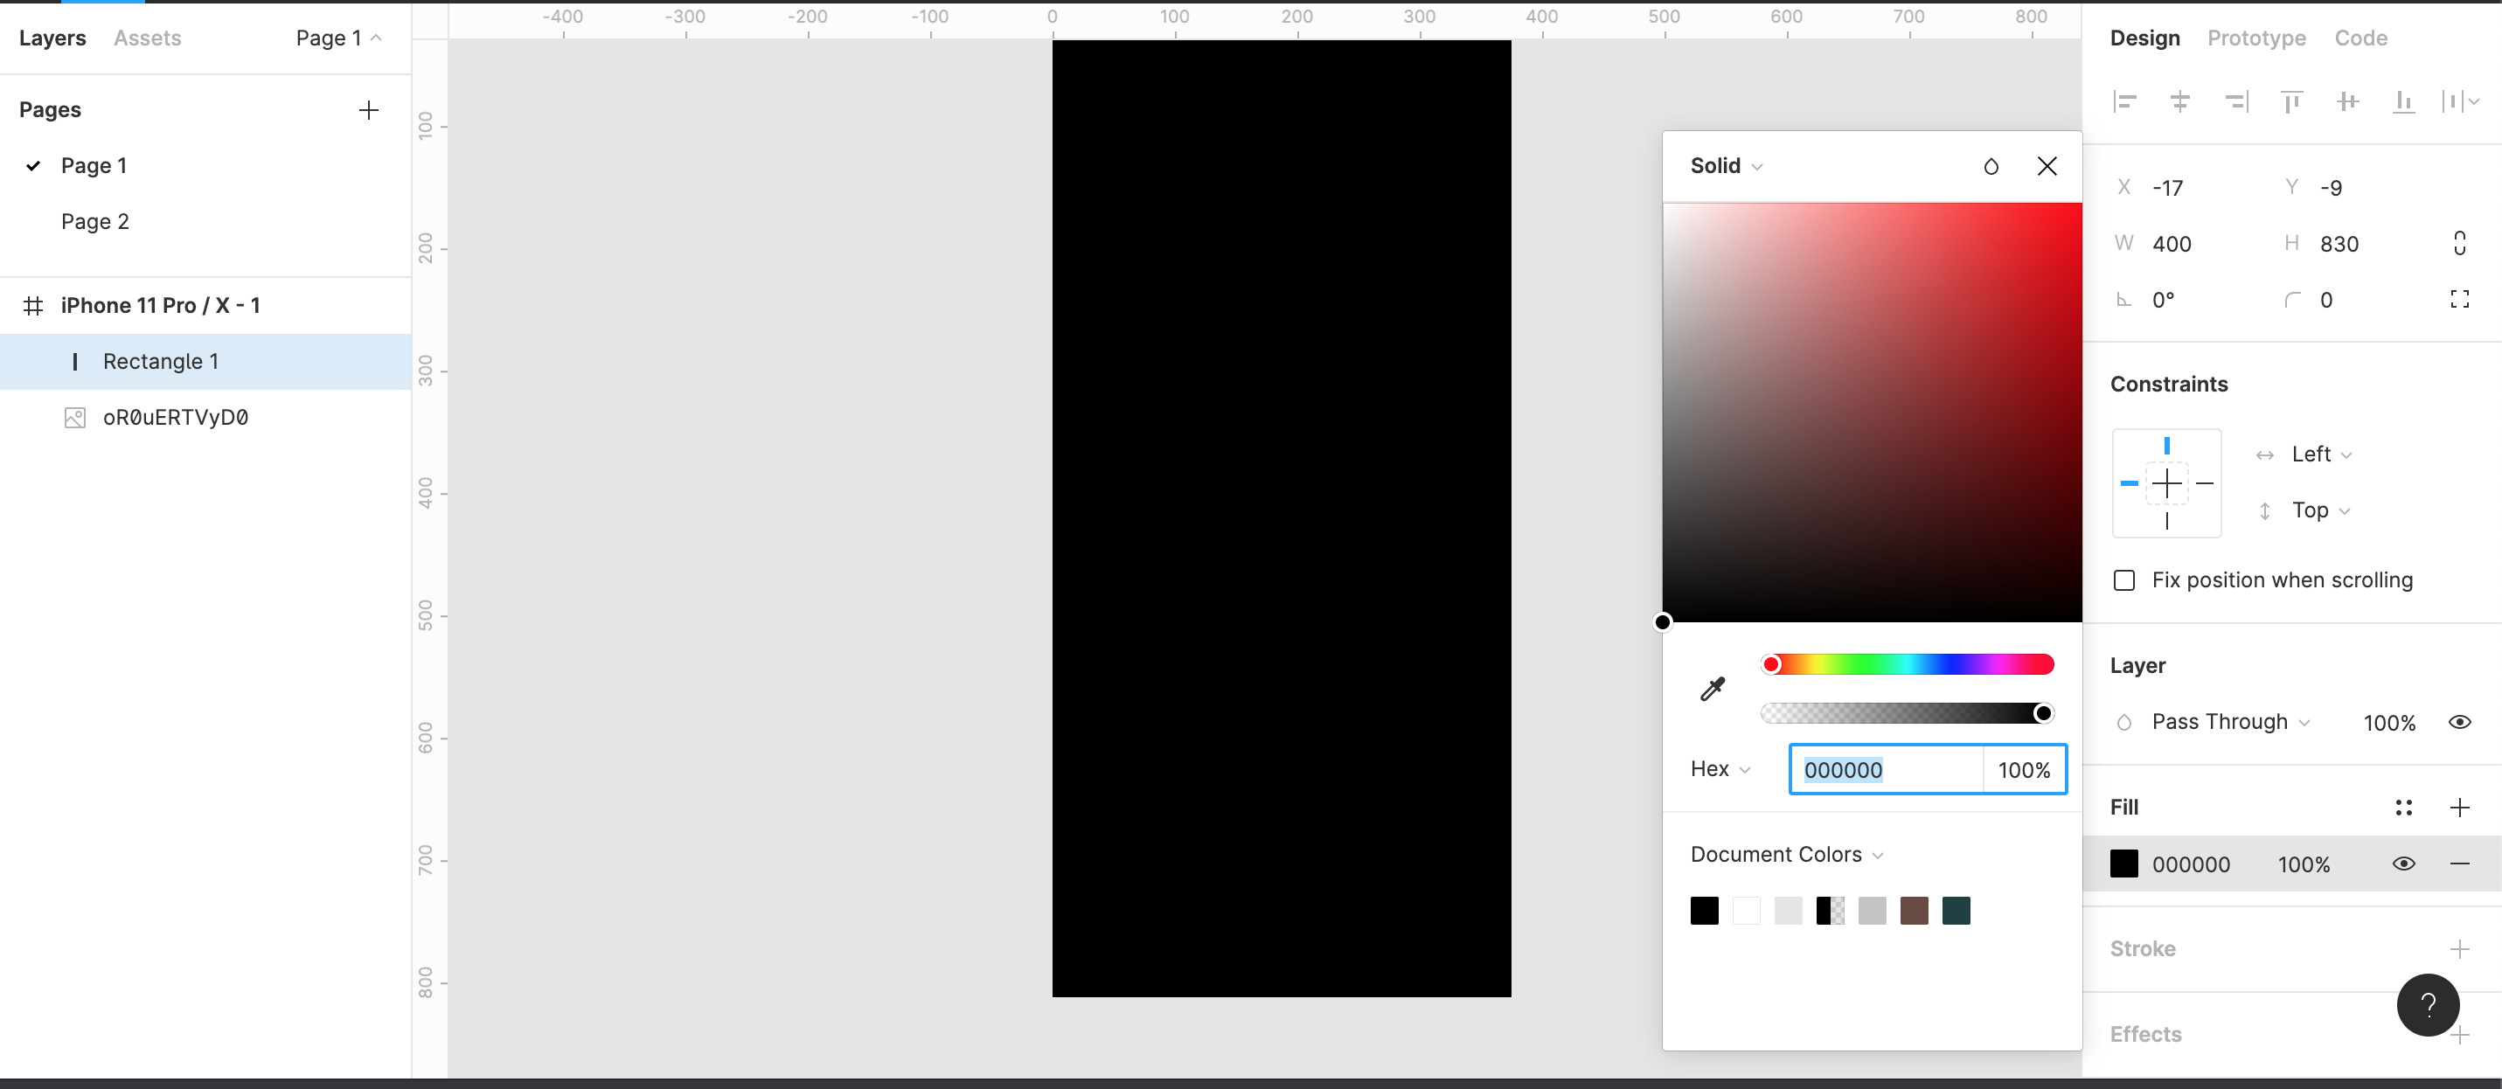This screenshot has width=2502, height=1089.
Task: Open the Solid fill type dropdown
Action: [1726, 166]
